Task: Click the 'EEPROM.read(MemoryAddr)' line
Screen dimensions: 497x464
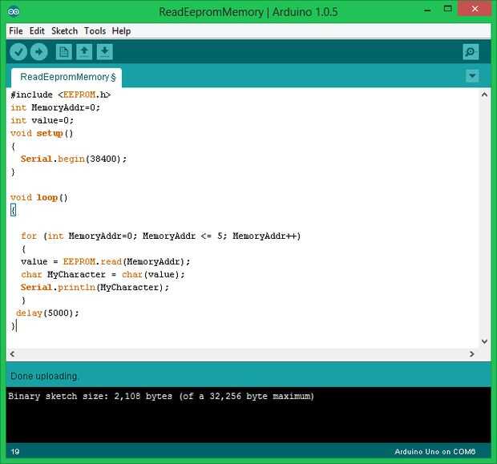Action: [106, 262]
